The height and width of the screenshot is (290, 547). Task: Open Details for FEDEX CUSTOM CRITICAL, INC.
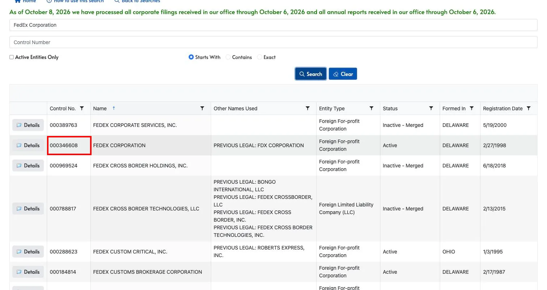(x=28, y=252)
